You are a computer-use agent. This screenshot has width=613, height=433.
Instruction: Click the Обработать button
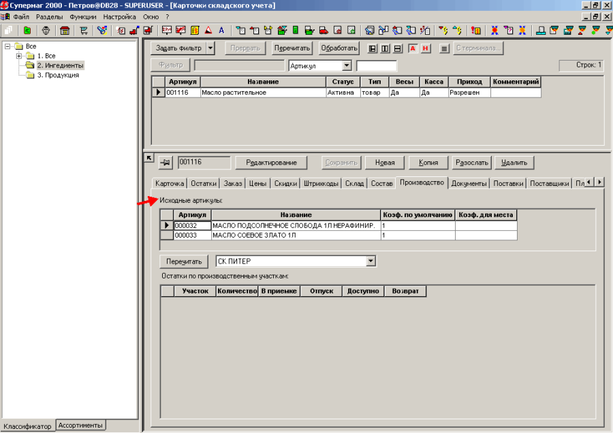pos(339,48)
